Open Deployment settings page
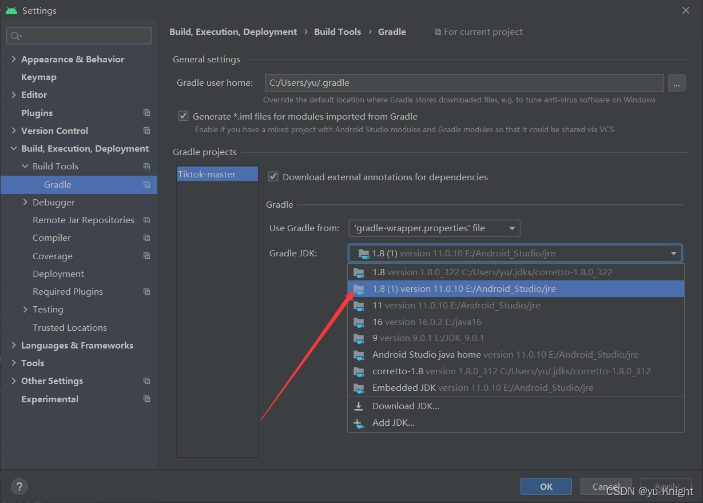Screen dimensions: 703x503 [58, 274]
